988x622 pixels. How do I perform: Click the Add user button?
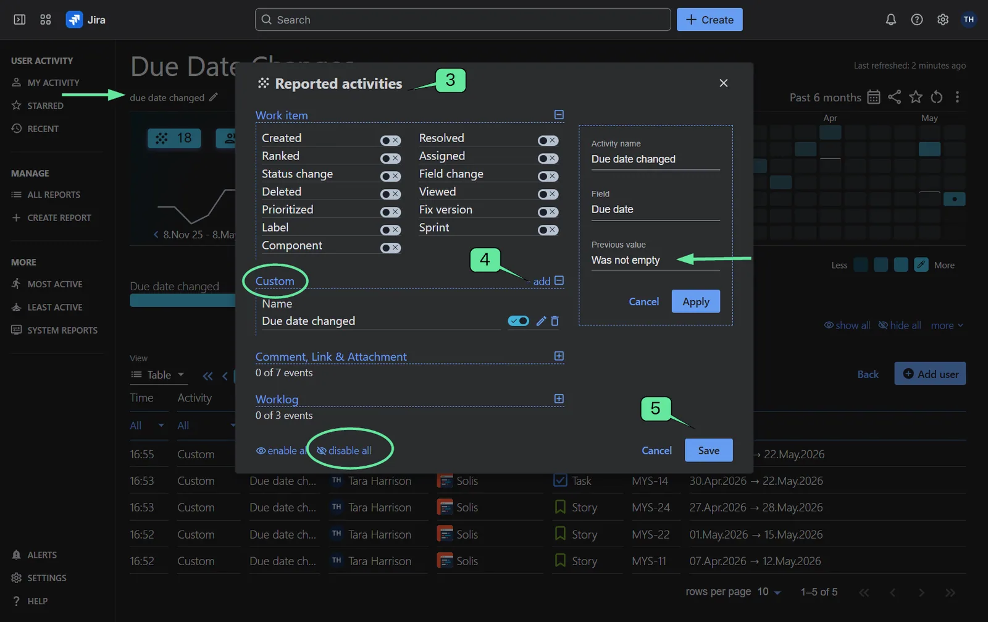(930, 374)
